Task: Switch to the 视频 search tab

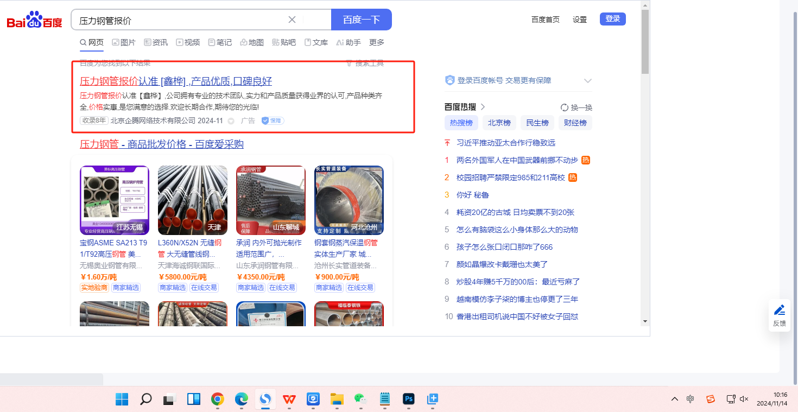Action: [x=188, y=42]
